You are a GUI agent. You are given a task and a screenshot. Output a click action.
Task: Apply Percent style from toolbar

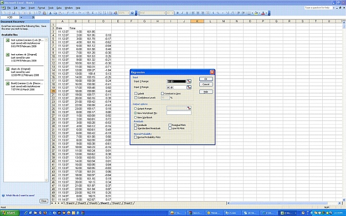[218, 13]
